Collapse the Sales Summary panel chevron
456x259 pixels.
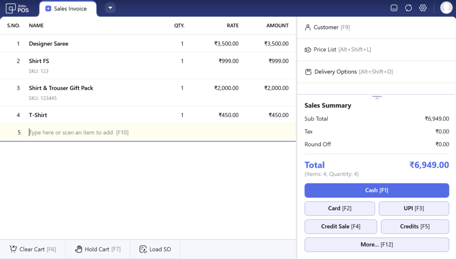click(377, 97)
